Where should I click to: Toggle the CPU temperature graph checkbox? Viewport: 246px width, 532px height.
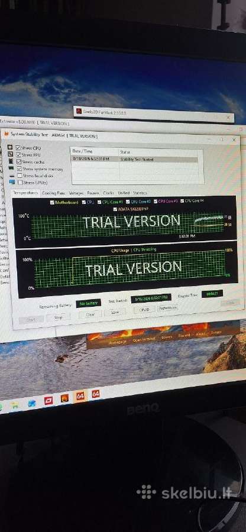84,202
